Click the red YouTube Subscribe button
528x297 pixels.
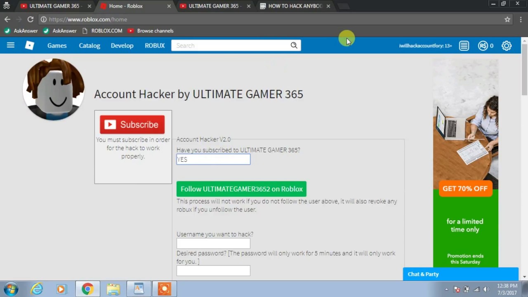click(x=132, y=125)
